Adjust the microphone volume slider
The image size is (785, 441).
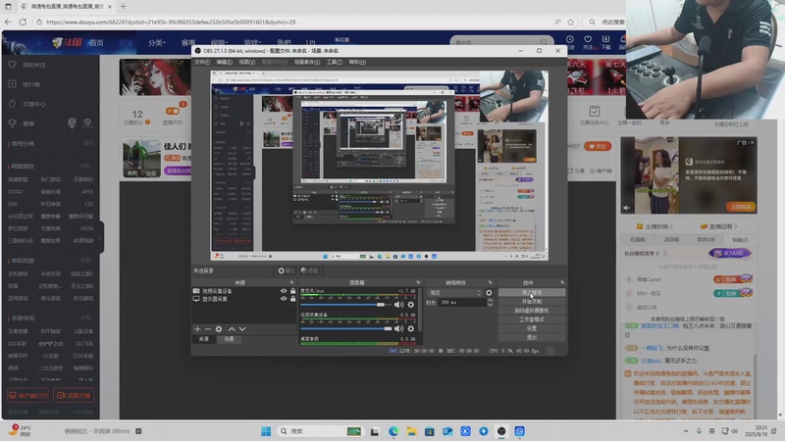pos(345,305)
